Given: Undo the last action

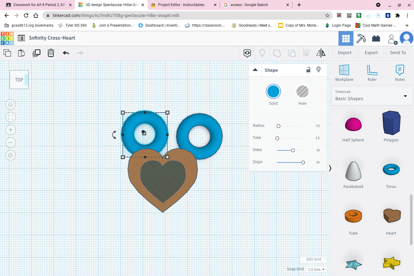Looking at the screenshot, I should pos(65,53).
